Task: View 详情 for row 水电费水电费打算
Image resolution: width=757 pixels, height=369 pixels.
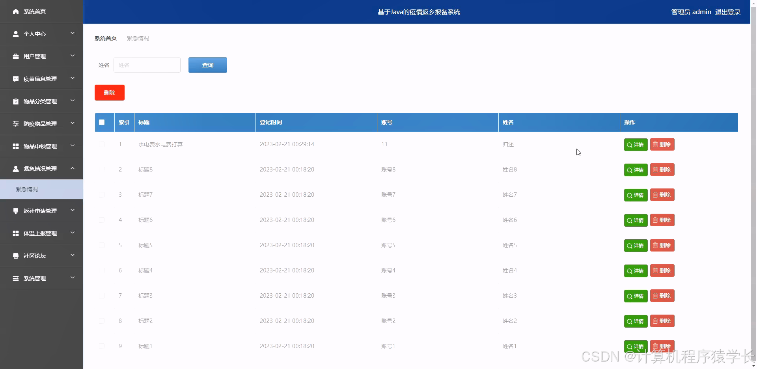Action: (x=636, y=145)
